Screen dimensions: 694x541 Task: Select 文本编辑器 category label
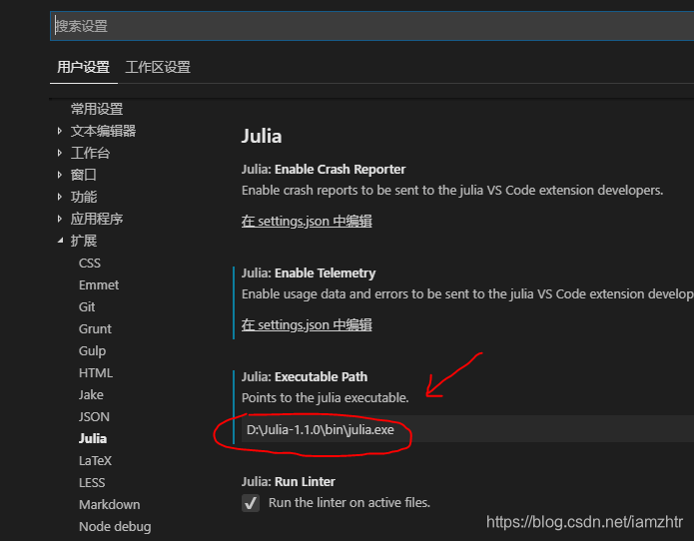103,131
